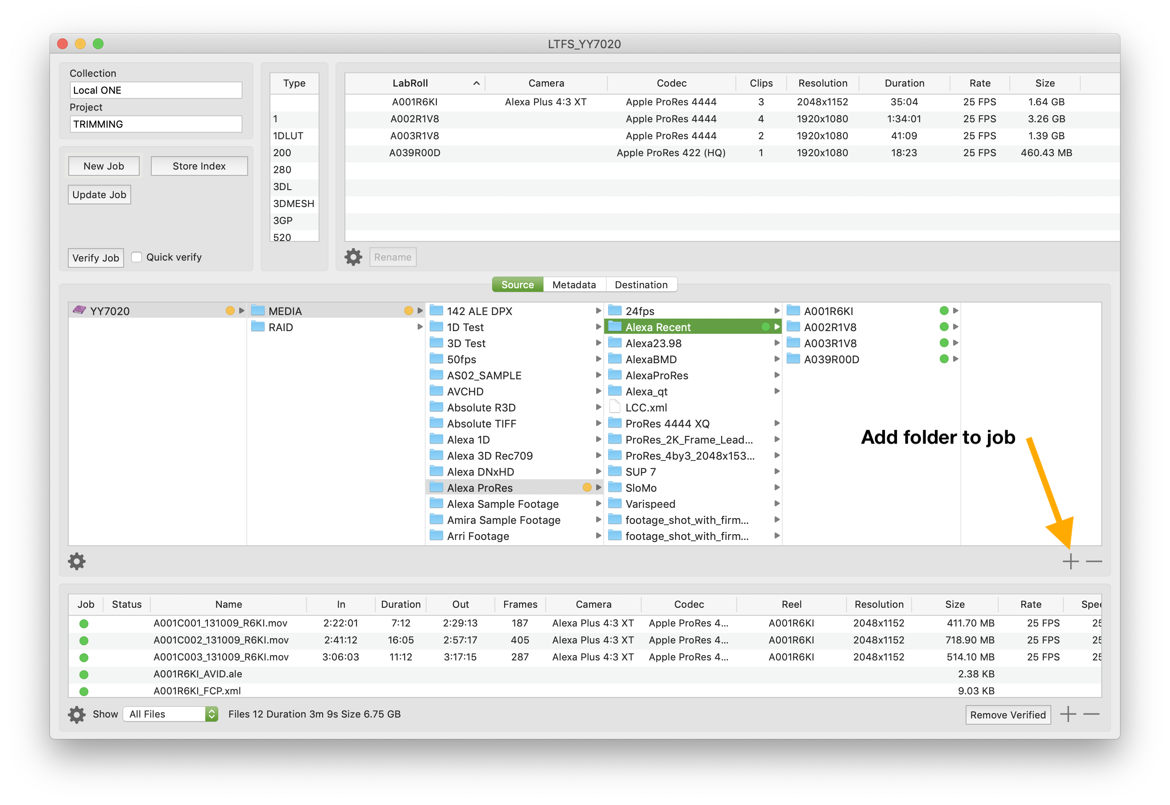
Task: Expand the RAID folder arrow
Action: (419, 327)
